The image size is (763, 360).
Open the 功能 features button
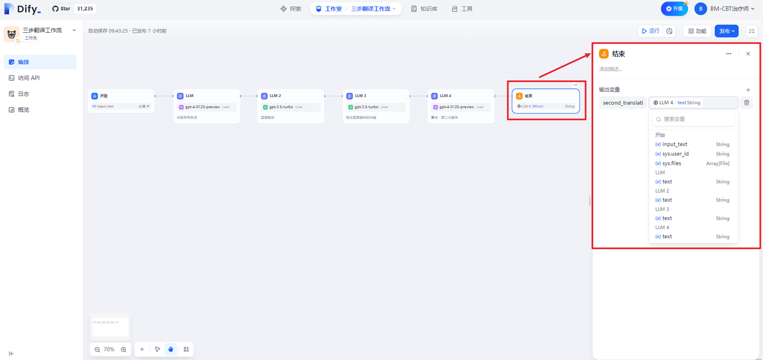(697, 31)
